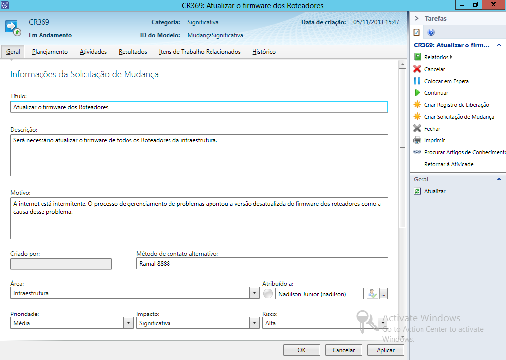
Task: Expand the Relatórios submenu arrow
Action: (x=451, y=57)
